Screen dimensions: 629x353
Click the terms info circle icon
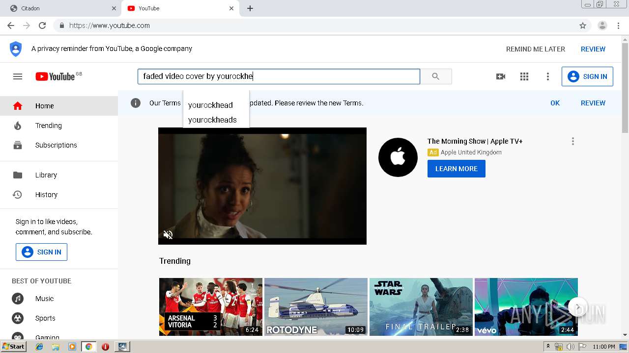click(x=136, y=103)
